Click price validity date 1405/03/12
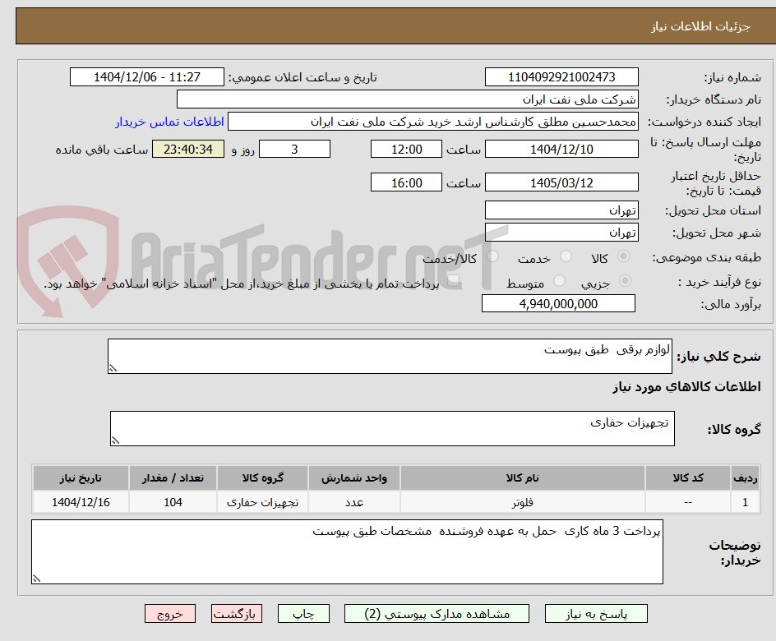Image resolution: width=776 pixels, height=641 pixels. (561, 182)
